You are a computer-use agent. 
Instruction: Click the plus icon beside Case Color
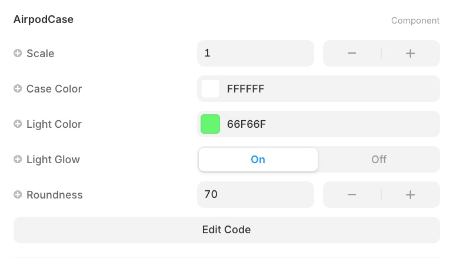coord(18,89)
